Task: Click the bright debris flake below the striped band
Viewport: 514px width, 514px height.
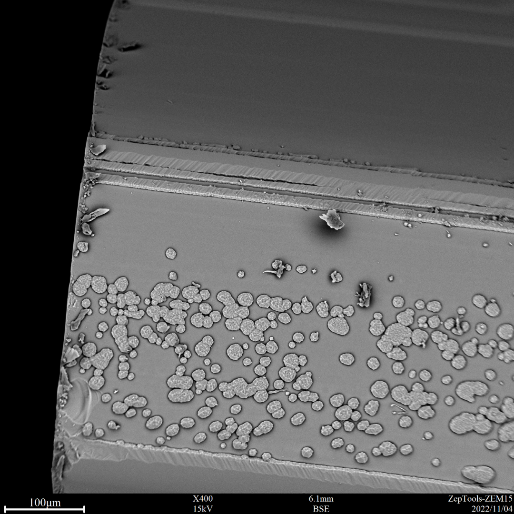Action: pos(332,219)
